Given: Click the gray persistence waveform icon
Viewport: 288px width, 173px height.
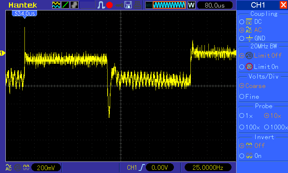Looking at the screenshot, I should coord(74,5).
